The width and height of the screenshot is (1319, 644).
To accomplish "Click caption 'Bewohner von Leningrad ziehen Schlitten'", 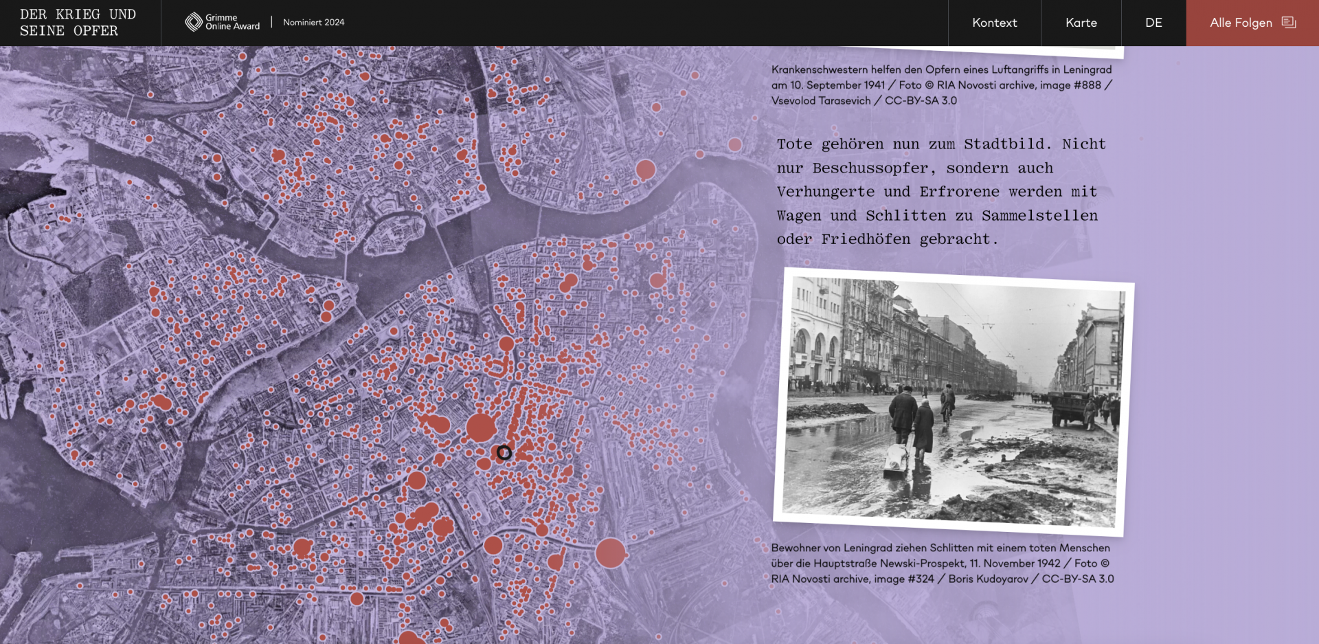I will click(942, 564).
